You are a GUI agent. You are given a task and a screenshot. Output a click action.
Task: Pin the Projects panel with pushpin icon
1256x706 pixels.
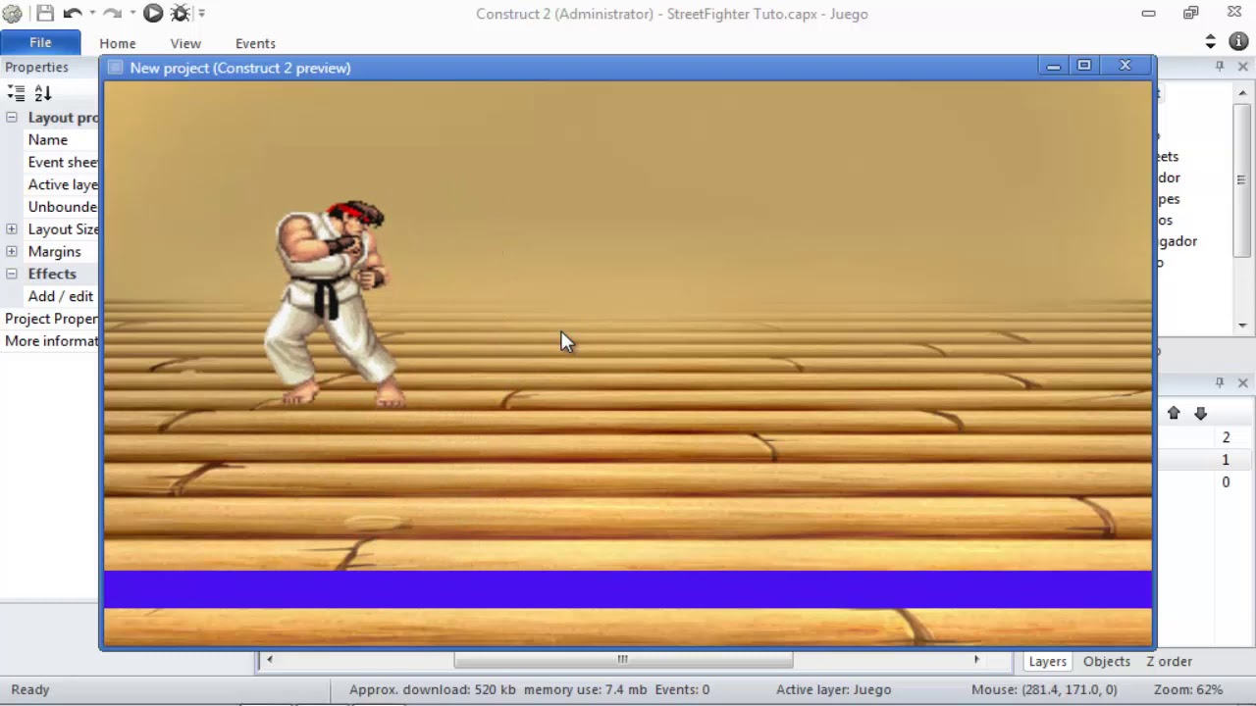click(1220, 67)
